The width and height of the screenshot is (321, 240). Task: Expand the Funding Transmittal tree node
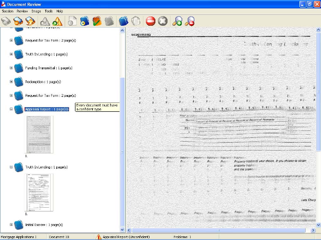[x=11, y=68]
